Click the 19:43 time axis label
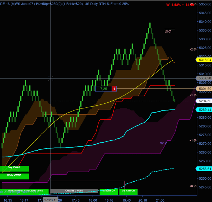This screenshot has height=202, width=212. pos(127,200)
